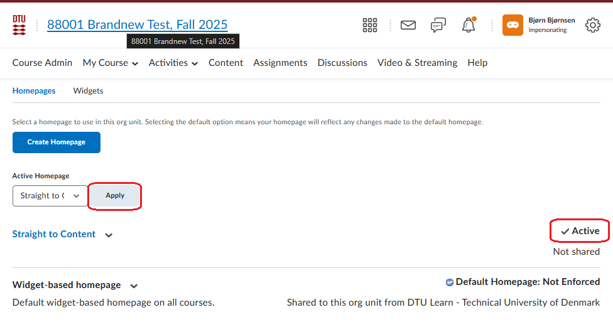
Task: Click the Default Homepage globe icon
Action: pyautogui.click(x=449, y=282)
